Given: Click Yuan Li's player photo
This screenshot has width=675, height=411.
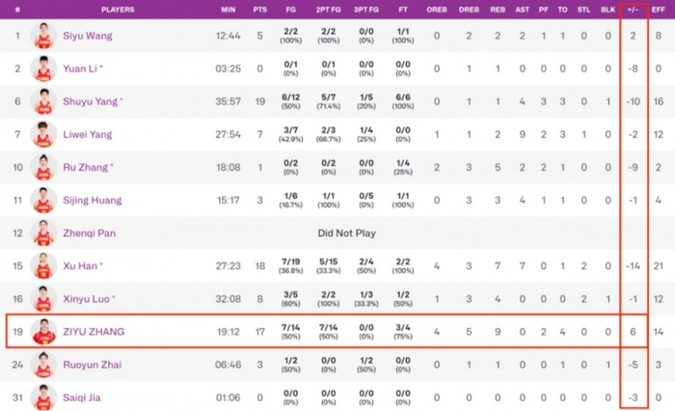Looking at the screenshot, I should point(42,69).
